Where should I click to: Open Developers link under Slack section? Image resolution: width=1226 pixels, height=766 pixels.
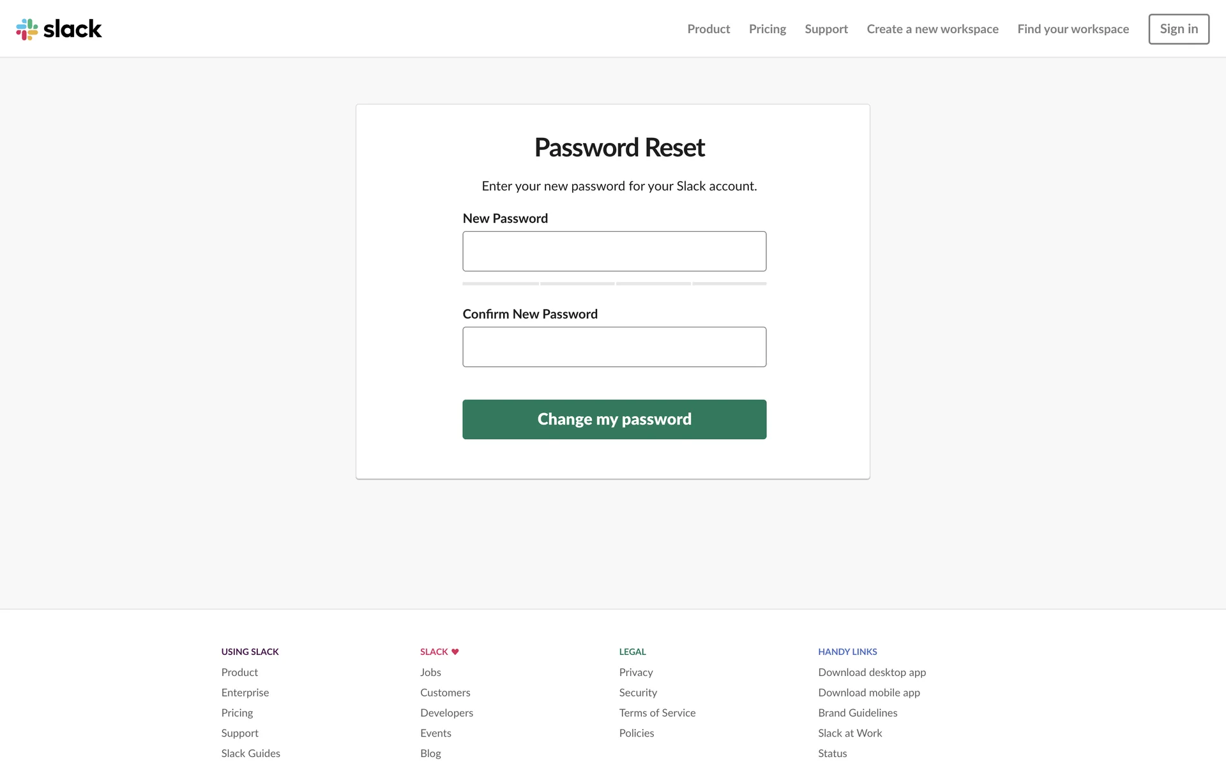pyautogui.click(x=446, y=713)
